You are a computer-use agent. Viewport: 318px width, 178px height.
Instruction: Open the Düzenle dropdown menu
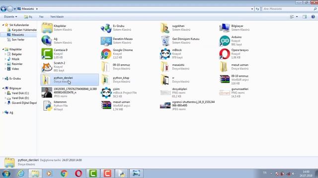click(10, 17)
